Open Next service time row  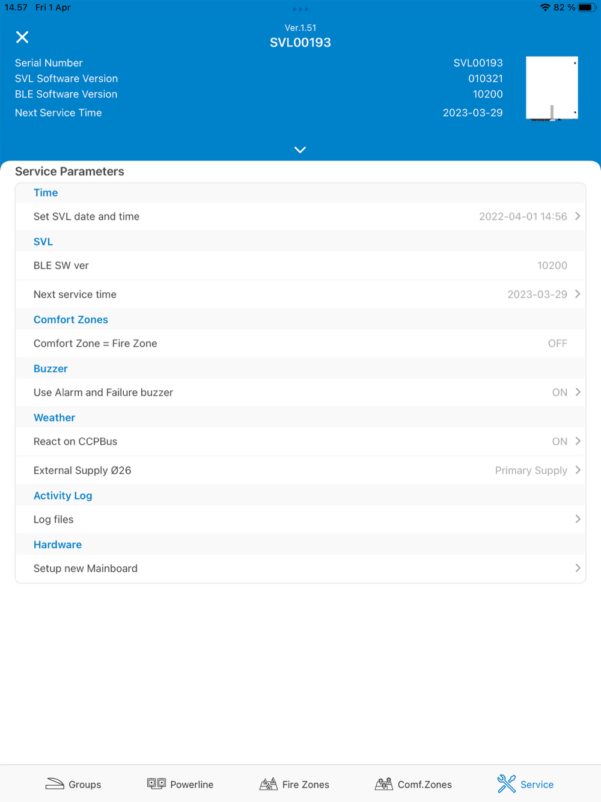click(300, 294)
